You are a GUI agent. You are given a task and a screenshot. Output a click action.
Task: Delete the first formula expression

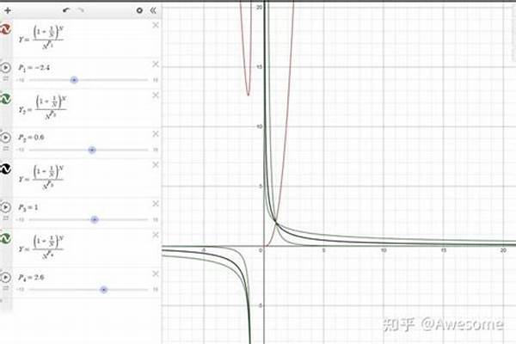point(156,25)
